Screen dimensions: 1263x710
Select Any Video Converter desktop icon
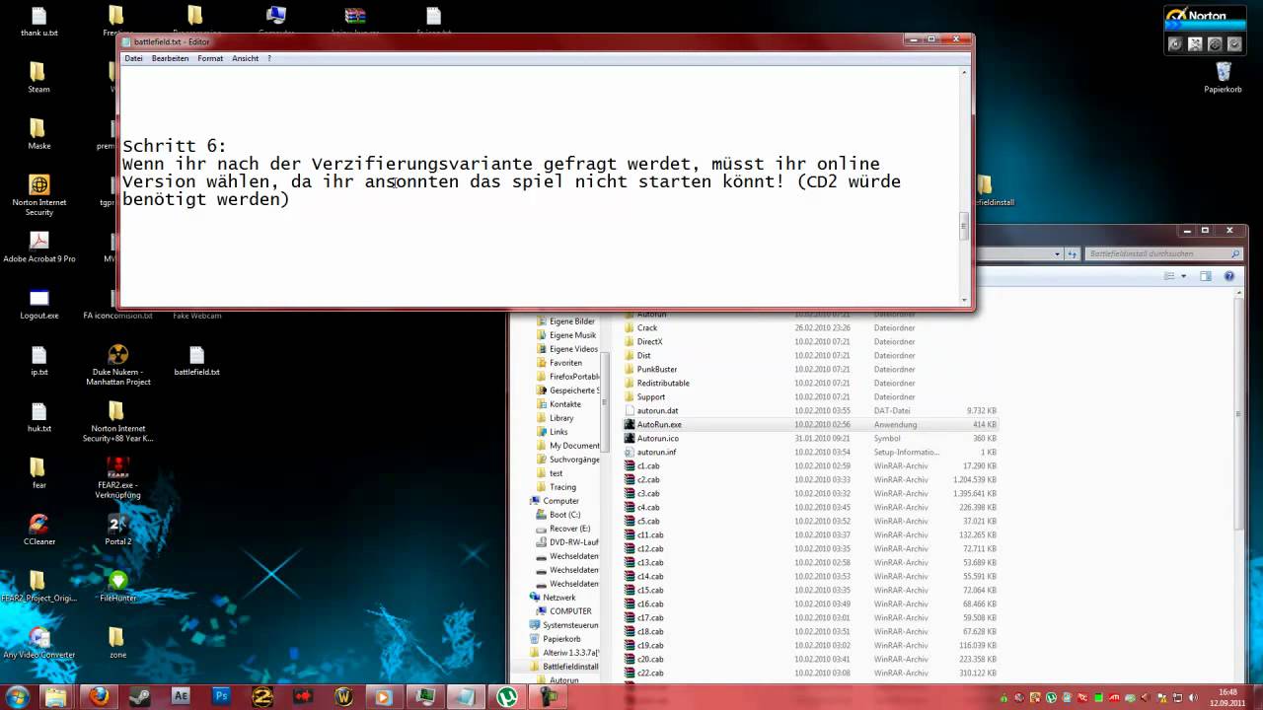(39, 642)
